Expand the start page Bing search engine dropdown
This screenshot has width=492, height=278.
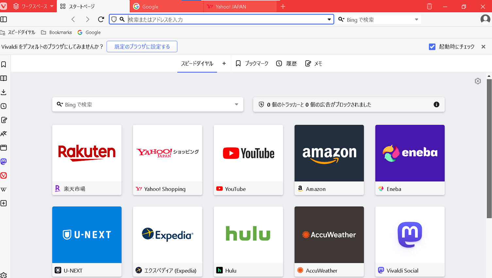click(236, 105)
